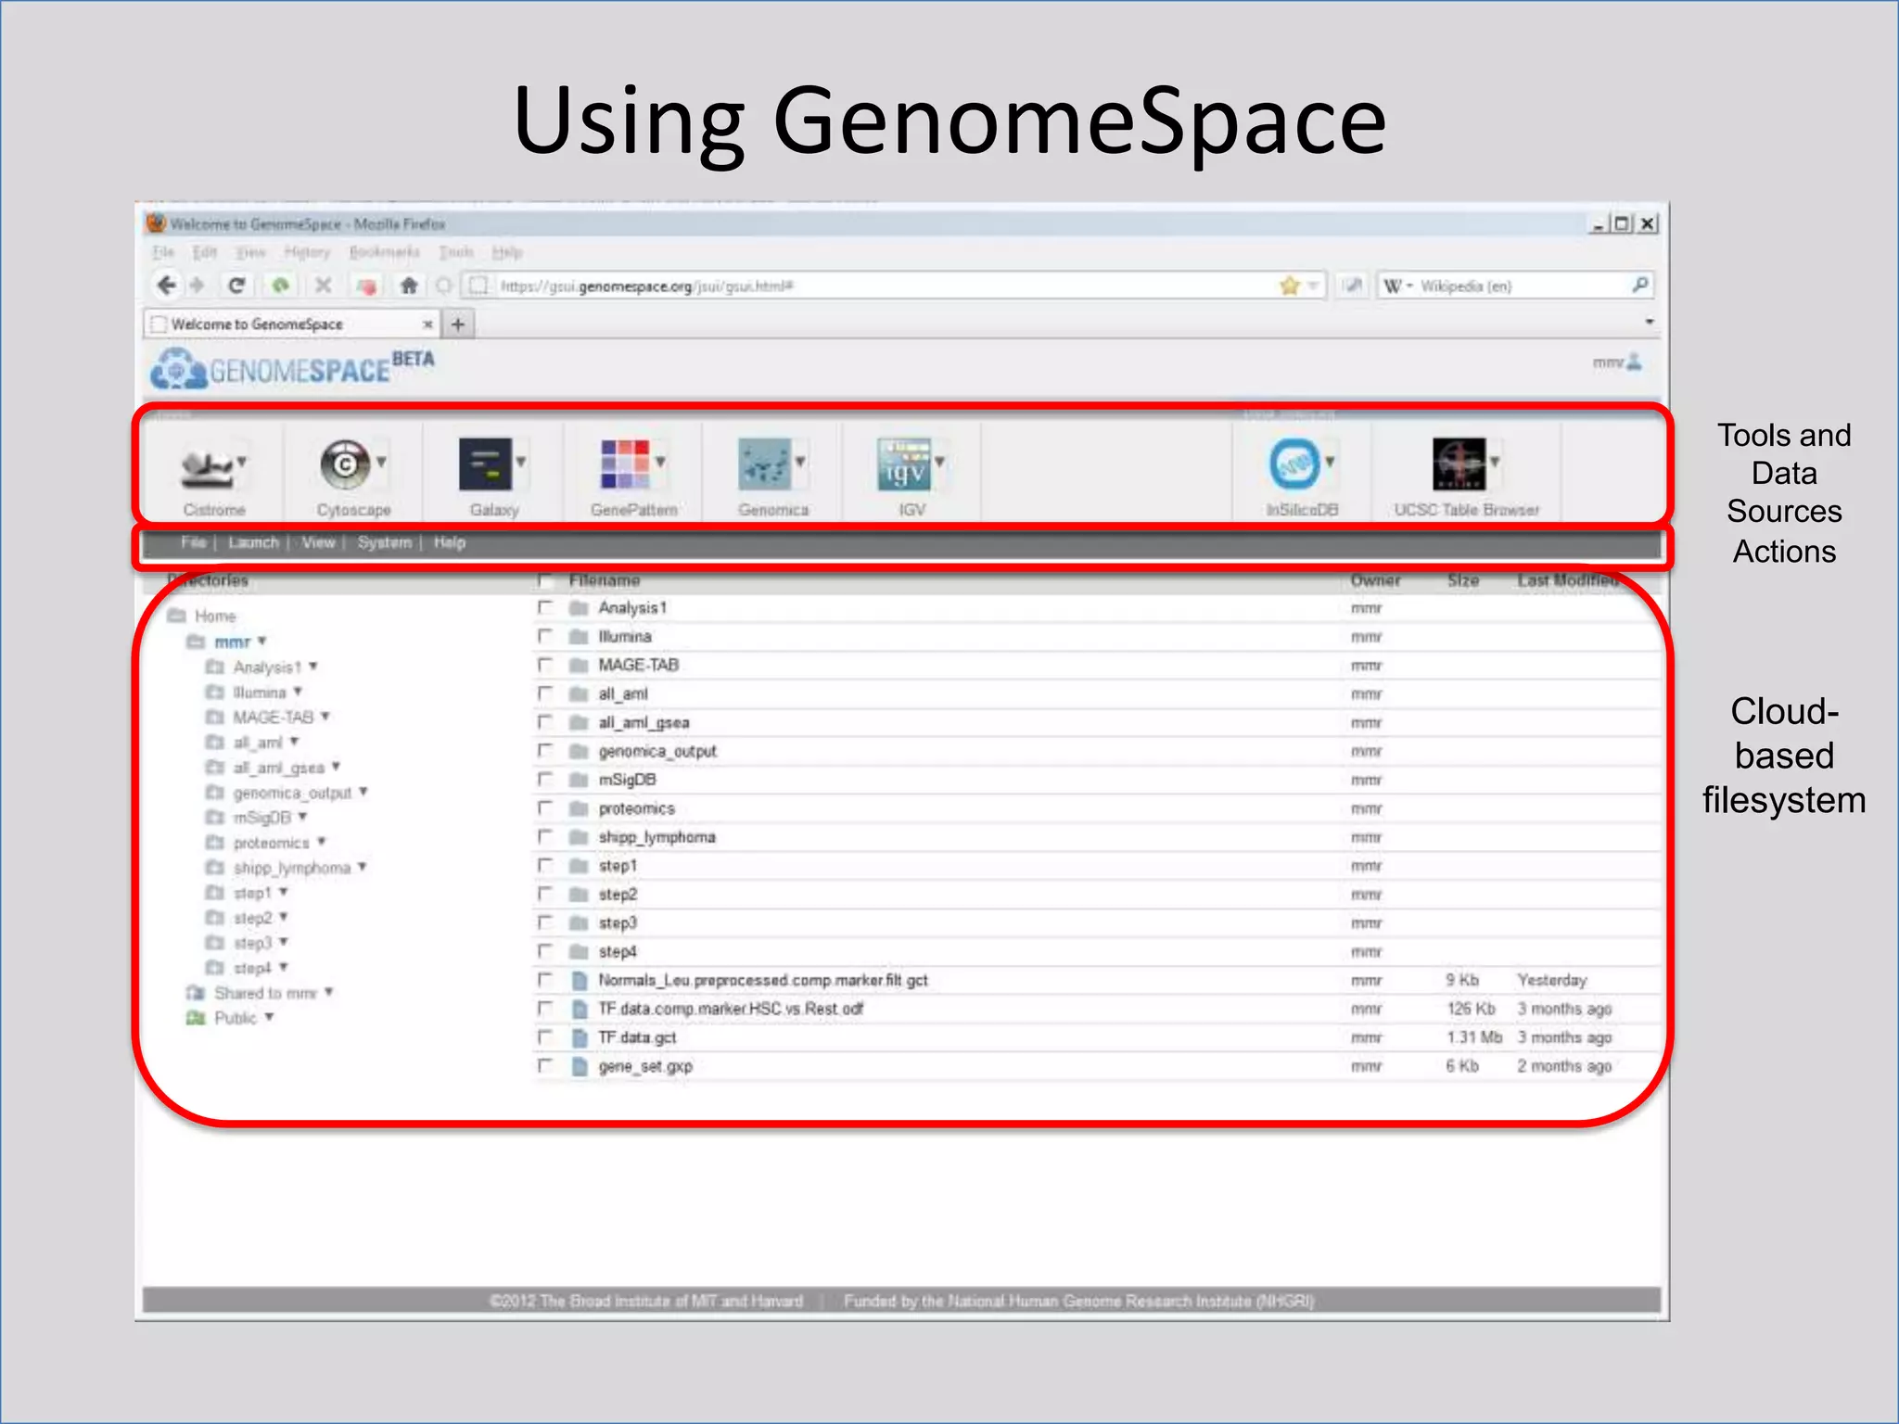Open the View menu in GenomeSpace bar
The height and width of the screenshot is (1424, 1899).
(x=318, y=542)
